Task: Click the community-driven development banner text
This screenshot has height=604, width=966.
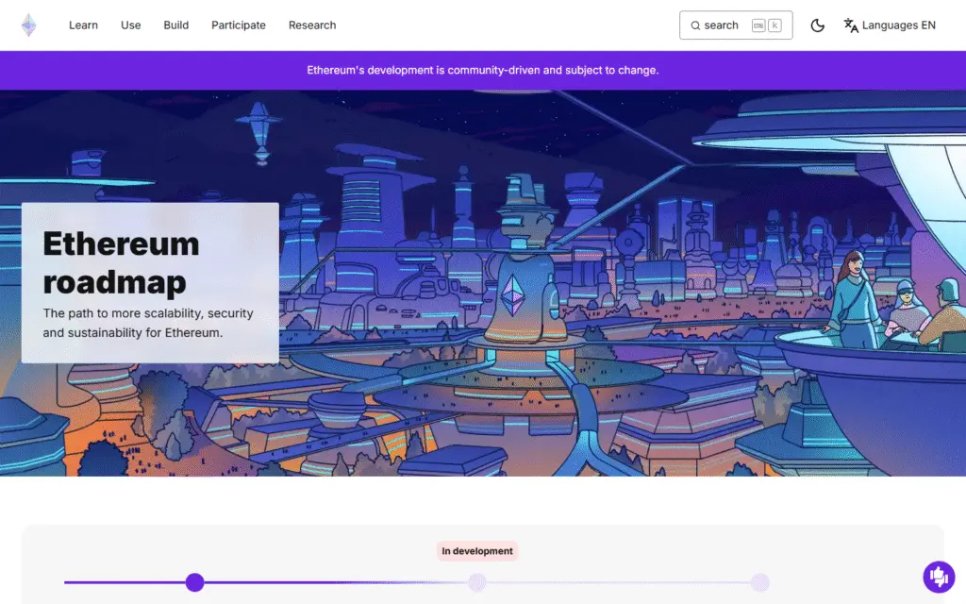Action: click(x=482, y=70)
